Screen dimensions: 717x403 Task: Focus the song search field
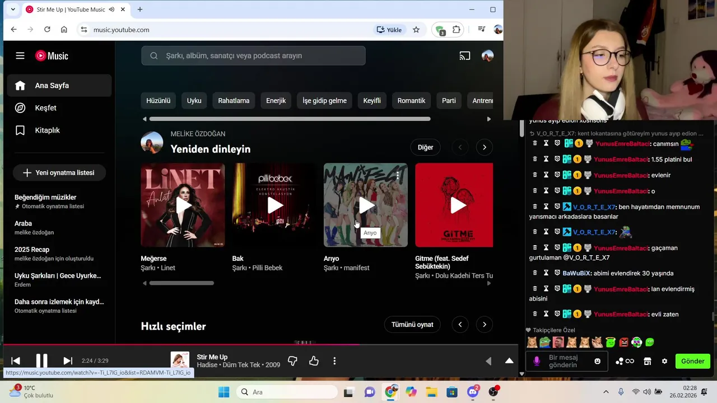[x=253, y=55]
